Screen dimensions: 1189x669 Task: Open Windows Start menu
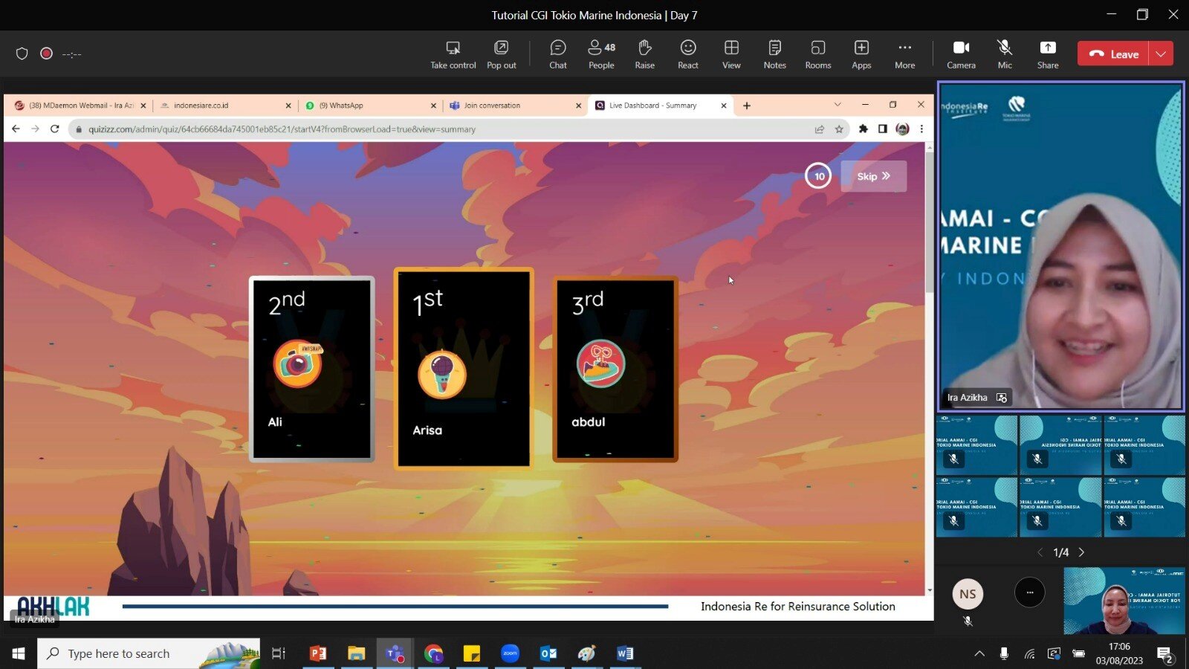point(19,653)
